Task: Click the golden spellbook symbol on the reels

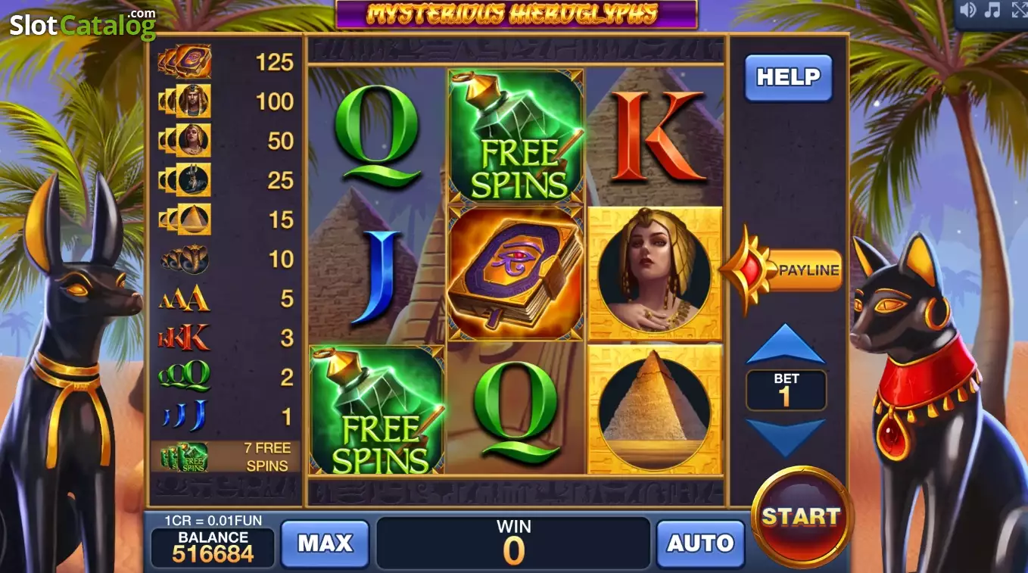Action: pyautogui.click(x=516, y=273)
